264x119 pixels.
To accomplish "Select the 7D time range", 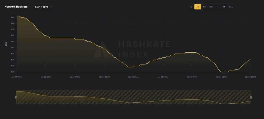I will click(x=197, y=7).
